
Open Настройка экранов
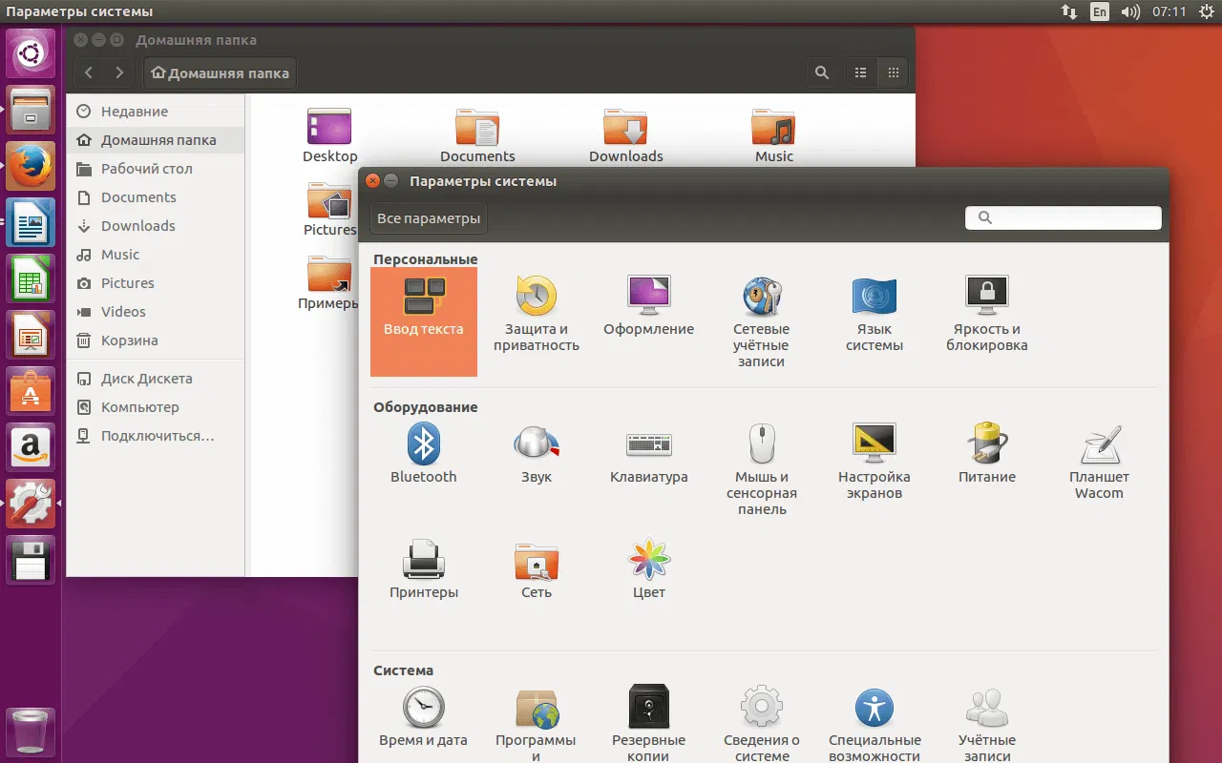874,448
